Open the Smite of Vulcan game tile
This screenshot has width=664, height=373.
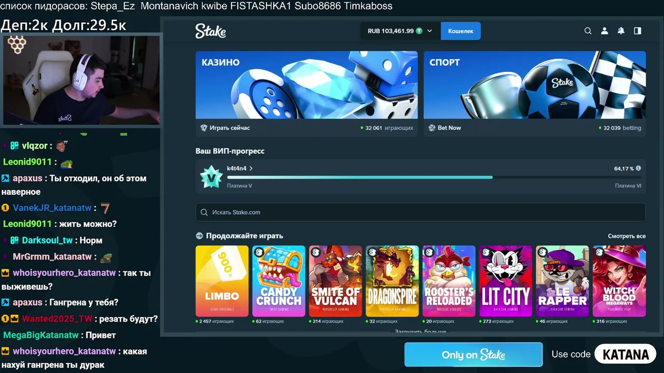[x=336, y=281]
